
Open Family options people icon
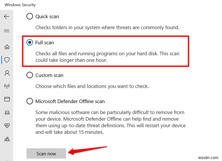coord(7,139)
